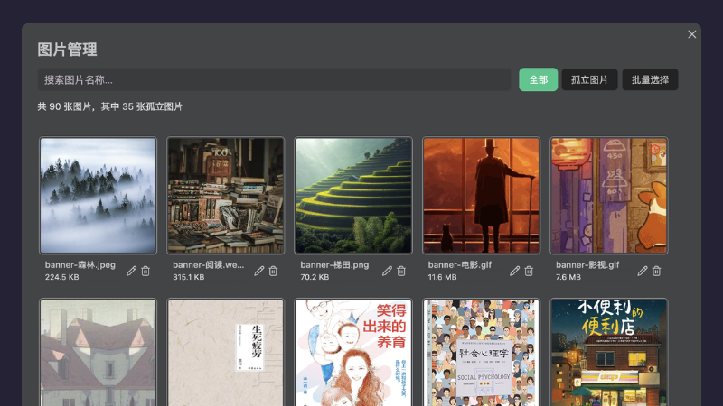Screen dimensions: 723x406
Task: Click the 7.6 MB size label
Action: tap(568, 277)
